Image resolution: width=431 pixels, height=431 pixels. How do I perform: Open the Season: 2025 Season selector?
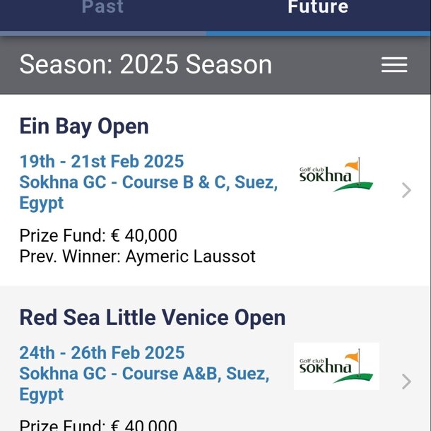146,65
